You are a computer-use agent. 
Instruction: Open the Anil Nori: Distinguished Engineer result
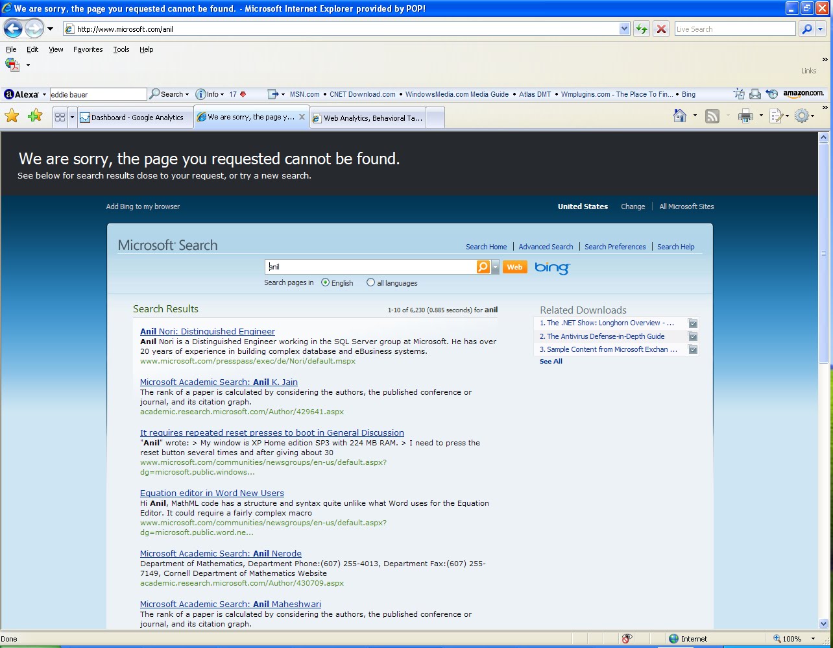(207, 331)
